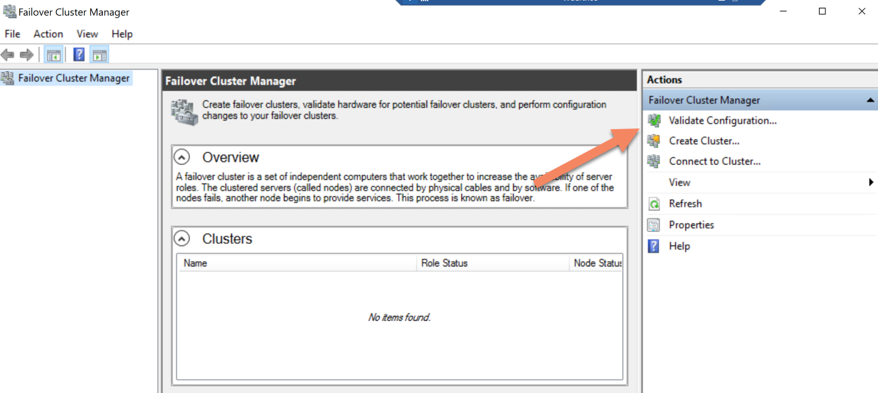
Task: Click the Connect to Cluster icon
Action: click(654, 161)
